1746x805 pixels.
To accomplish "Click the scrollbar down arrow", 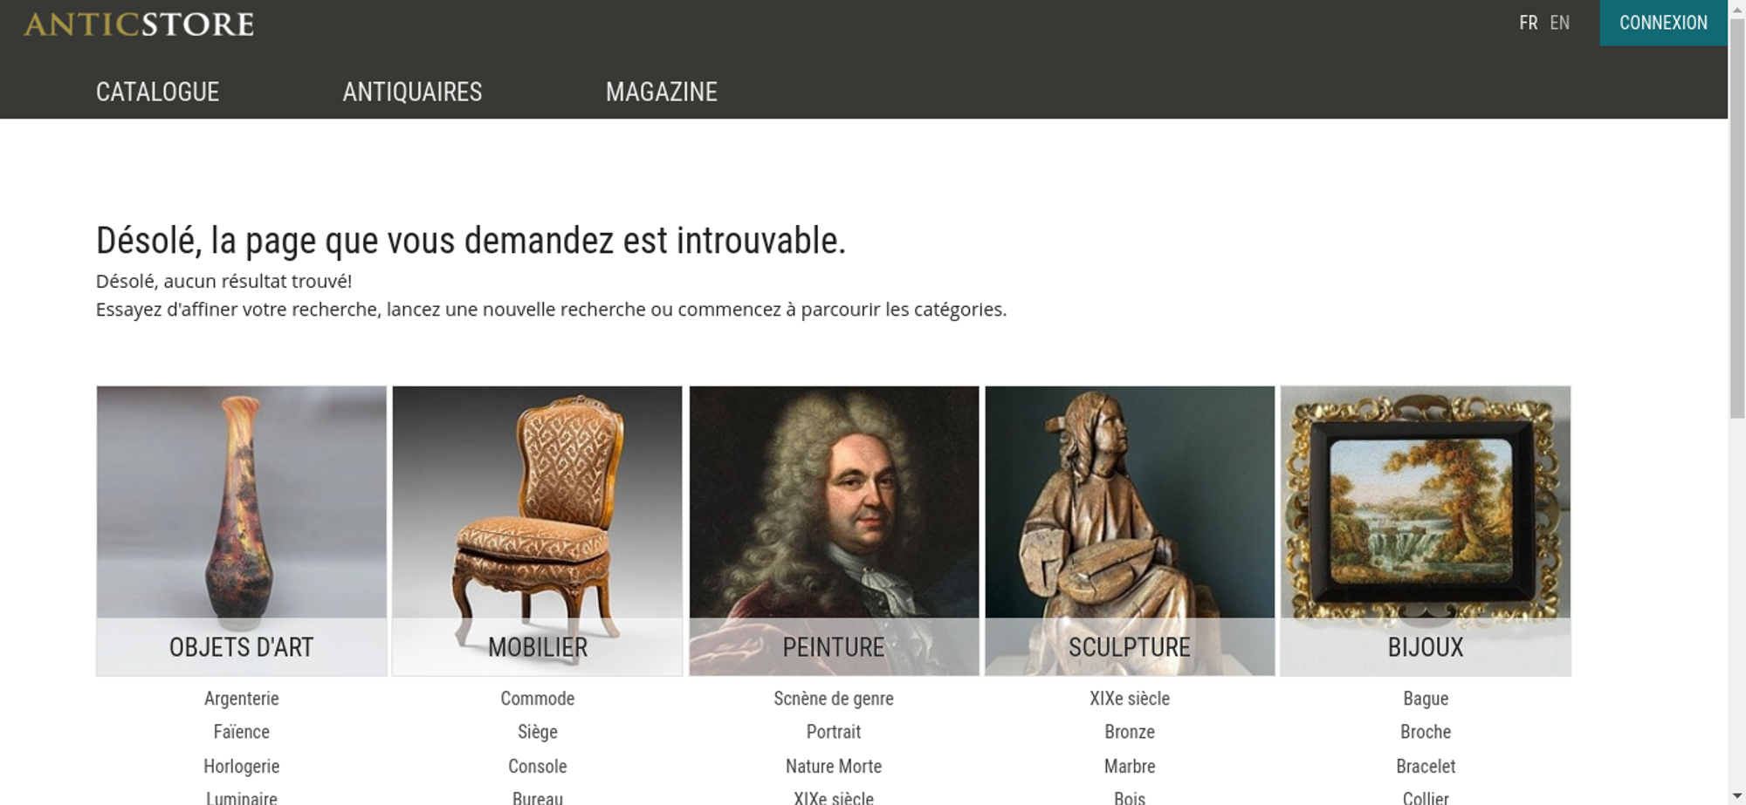I will pyautogui.click(x=1736, y=796).
